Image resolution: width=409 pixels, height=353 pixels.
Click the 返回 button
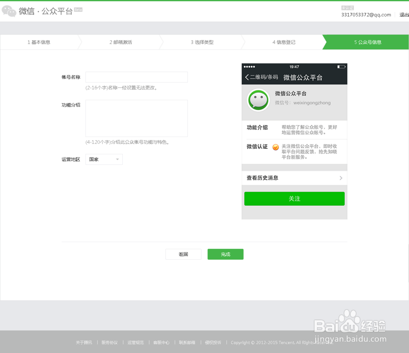pyautogui.click(x=183, y=254)
